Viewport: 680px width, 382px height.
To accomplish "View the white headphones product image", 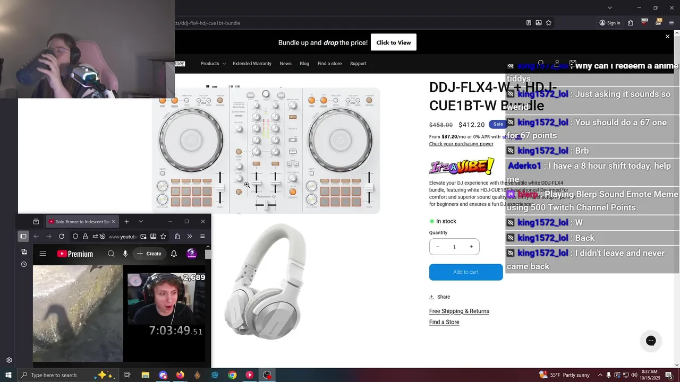I will click(x=266, y=281).
